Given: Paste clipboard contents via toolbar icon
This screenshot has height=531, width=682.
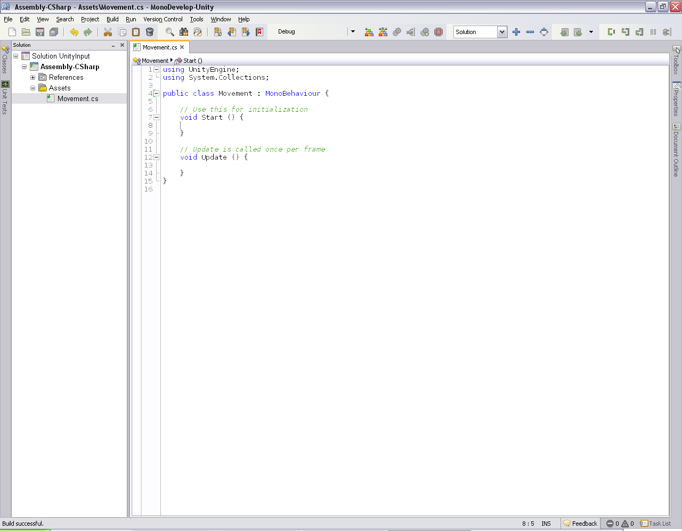Looking at the screenshot, I should point(136,32).
